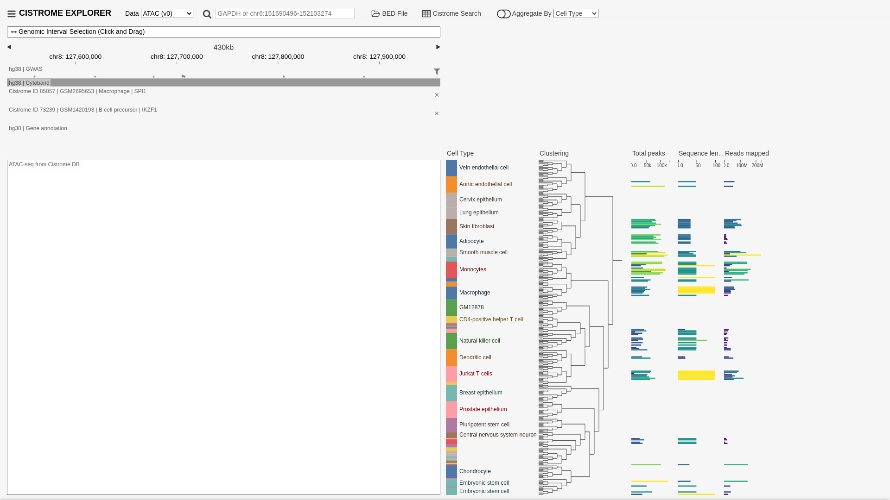Click the gene search input field
Viewport: 890px width, 500px height.
(x=285, y=13)
